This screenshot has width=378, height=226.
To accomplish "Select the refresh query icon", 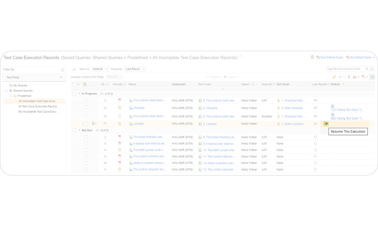I will [x=334, y=77].
